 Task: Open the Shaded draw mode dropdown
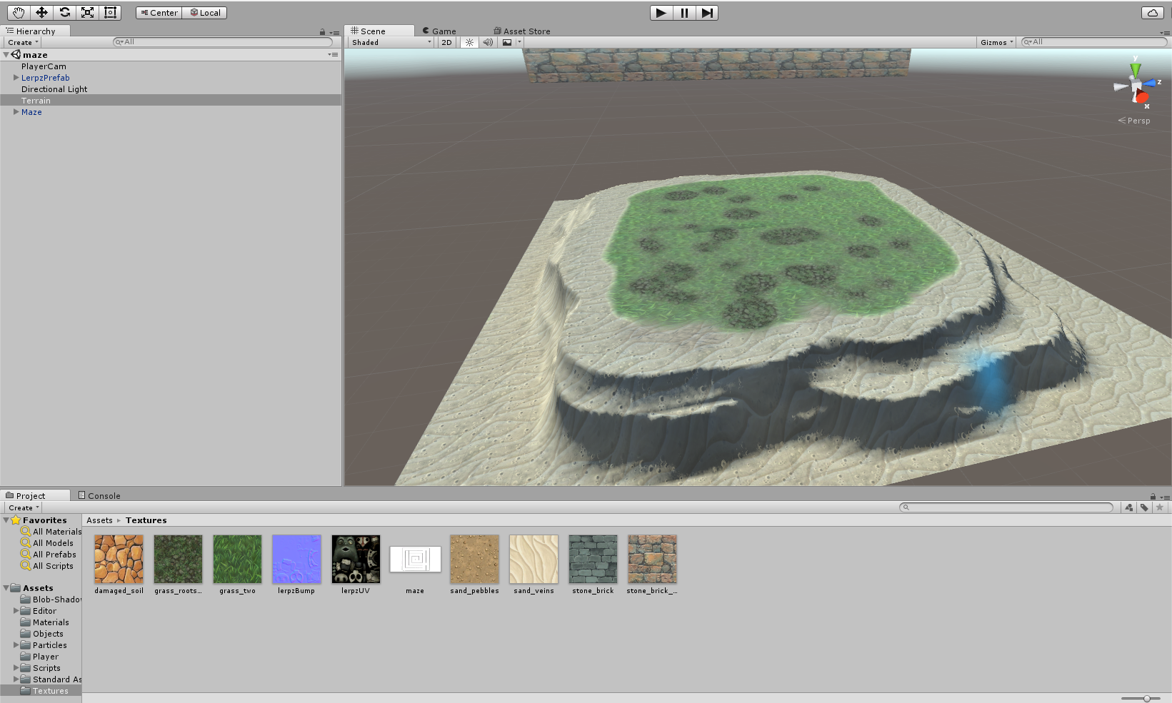click(391, 43)
